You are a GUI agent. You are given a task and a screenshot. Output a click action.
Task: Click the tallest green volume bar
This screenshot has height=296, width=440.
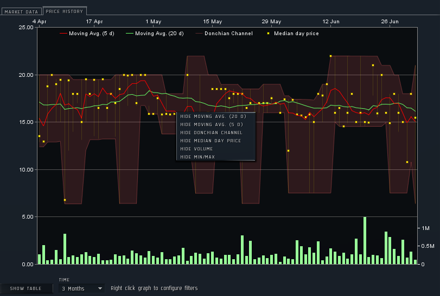(365, 240)
